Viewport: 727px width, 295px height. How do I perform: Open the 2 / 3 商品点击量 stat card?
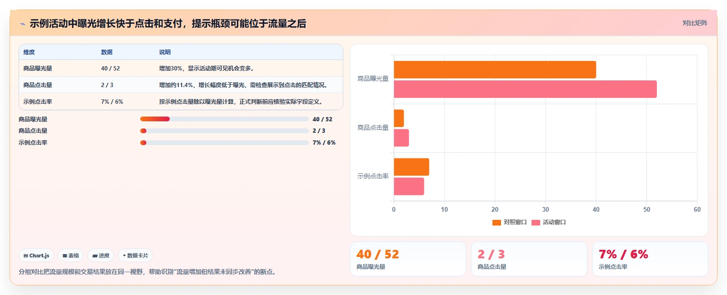tap(529, 259)
